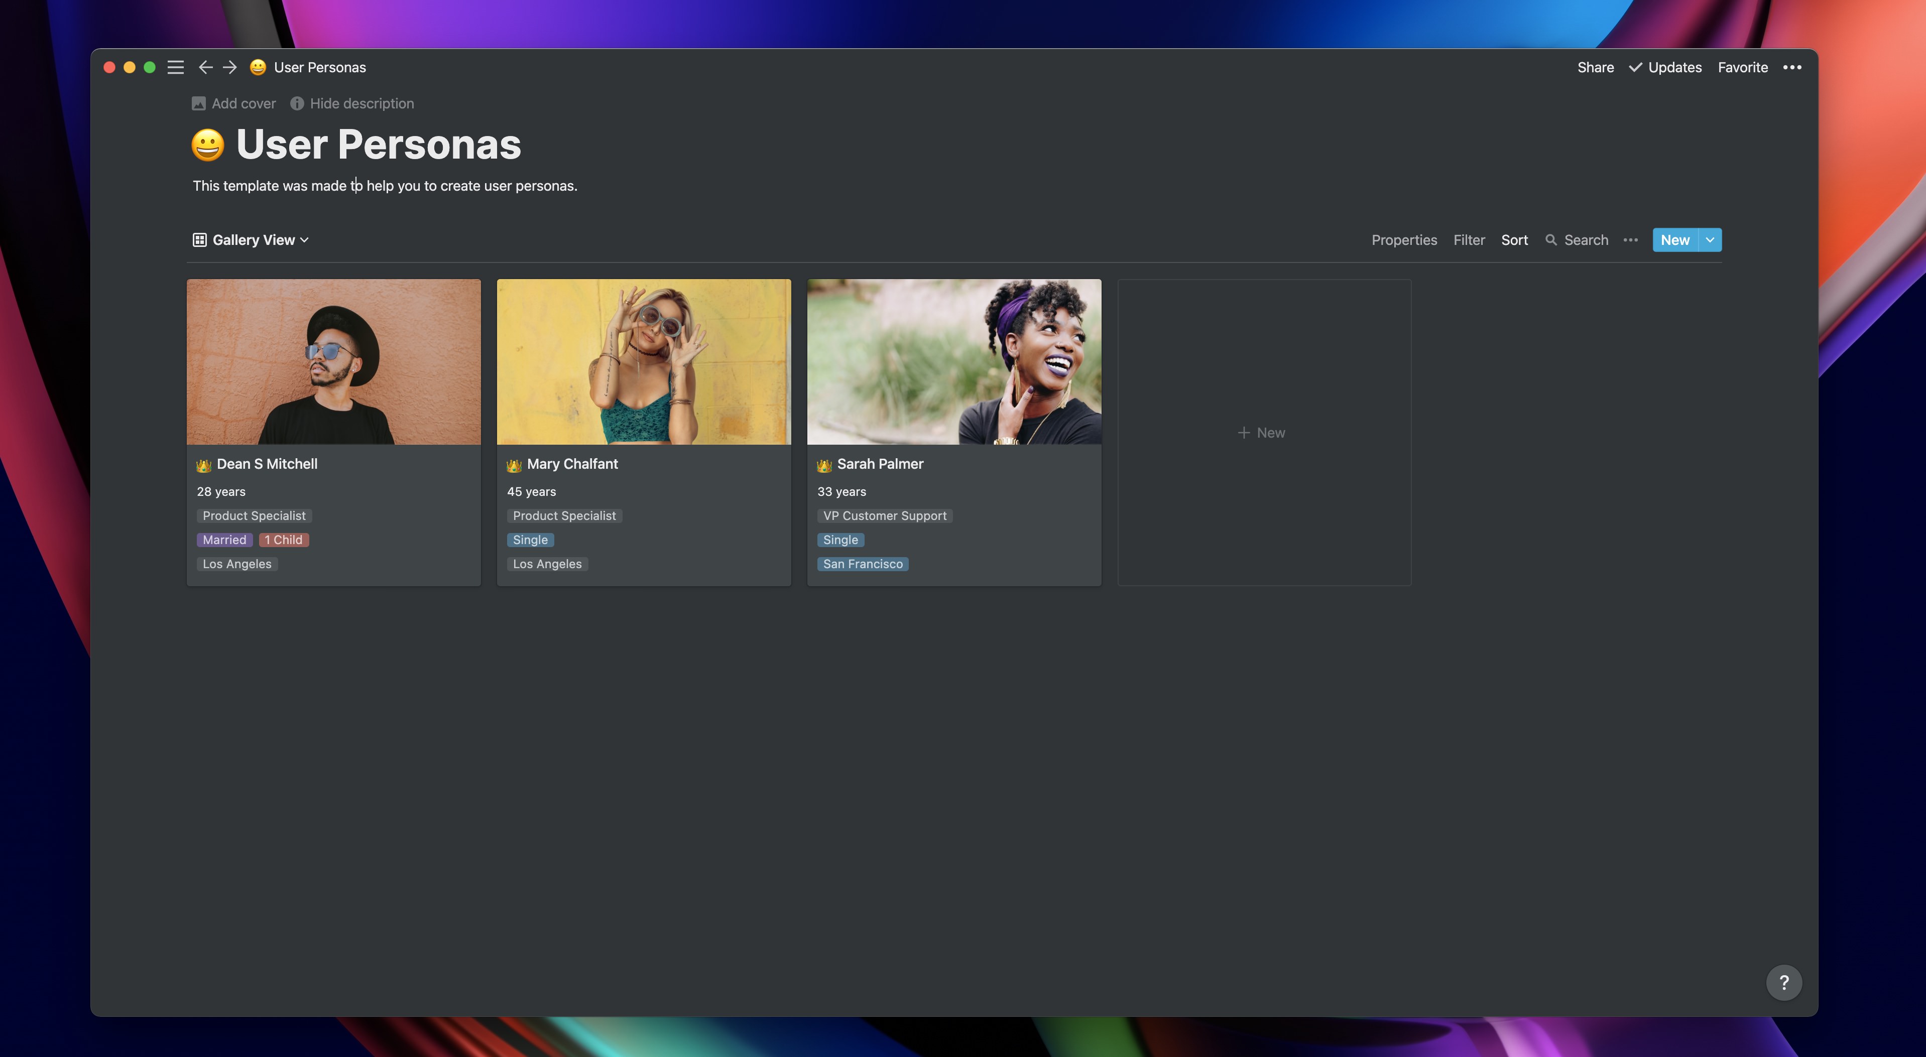Click the search magnifier icon
This screenshot has height=1057, width=1926.
1550,240
